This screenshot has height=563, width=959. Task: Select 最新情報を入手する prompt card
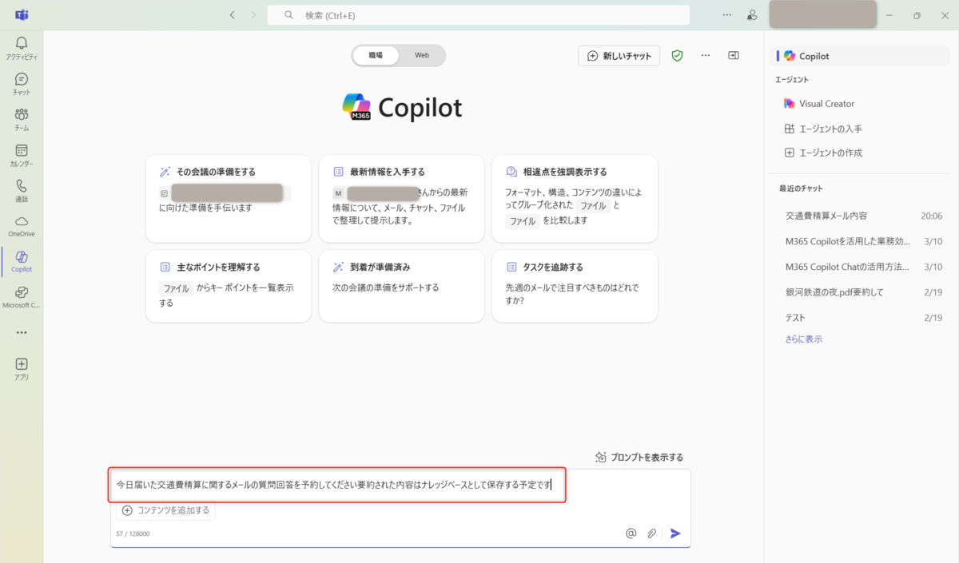401,199
